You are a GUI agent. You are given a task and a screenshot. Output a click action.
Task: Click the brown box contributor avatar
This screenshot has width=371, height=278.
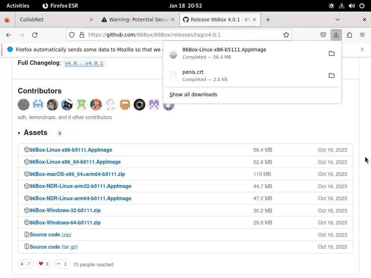pos(125,105)
